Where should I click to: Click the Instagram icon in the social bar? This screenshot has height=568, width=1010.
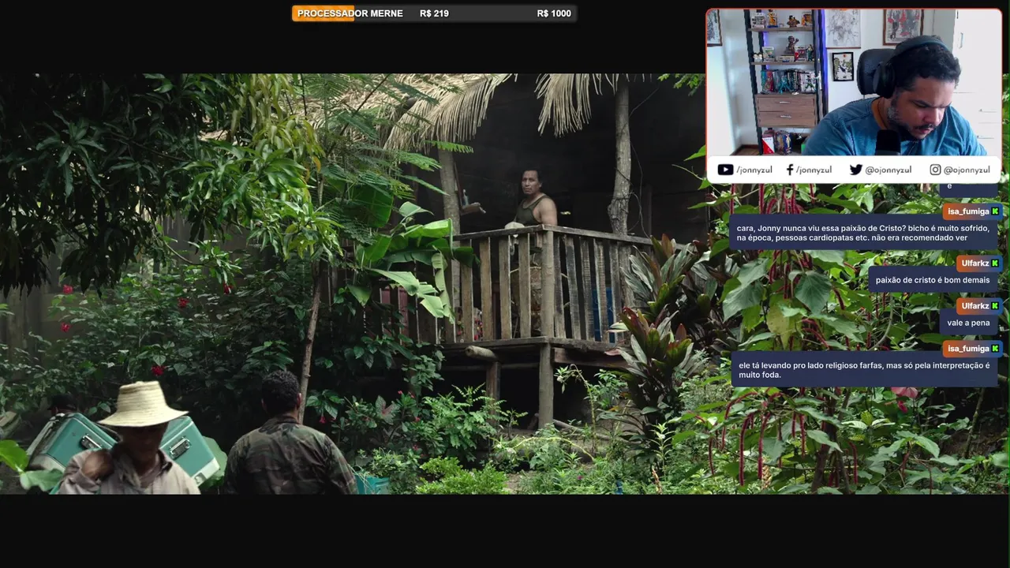tap(935, 170)
